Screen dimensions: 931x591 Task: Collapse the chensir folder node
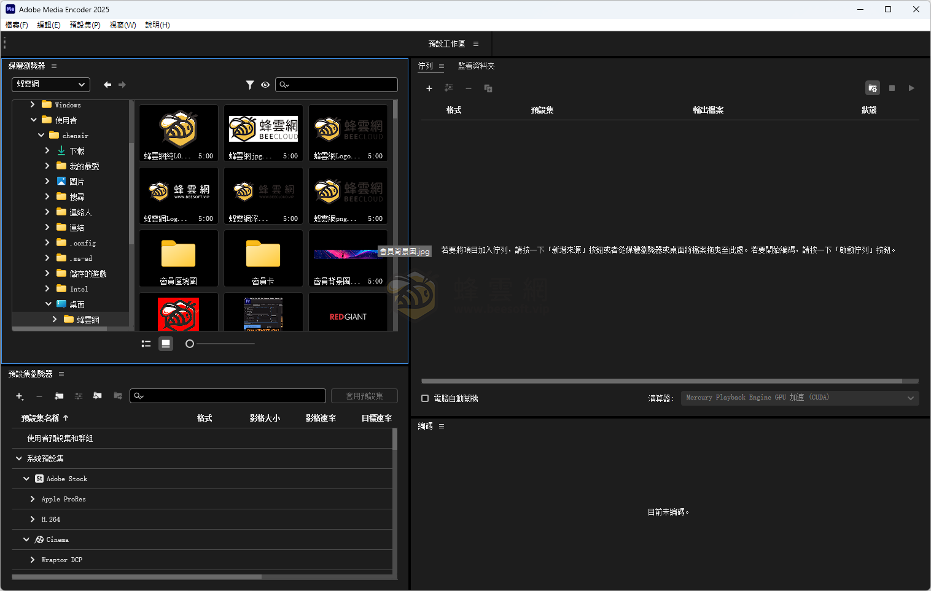pos(41,136)
